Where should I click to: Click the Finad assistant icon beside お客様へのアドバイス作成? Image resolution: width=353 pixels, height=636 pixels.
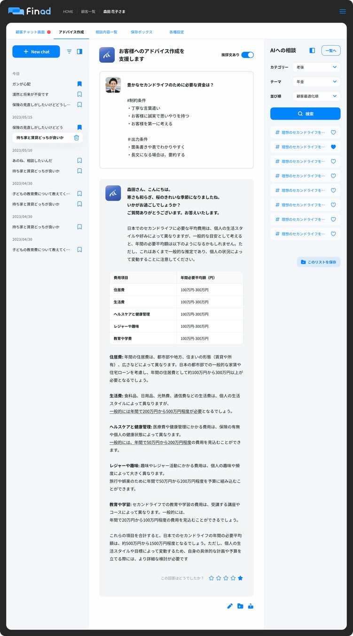tap(107, 55)
